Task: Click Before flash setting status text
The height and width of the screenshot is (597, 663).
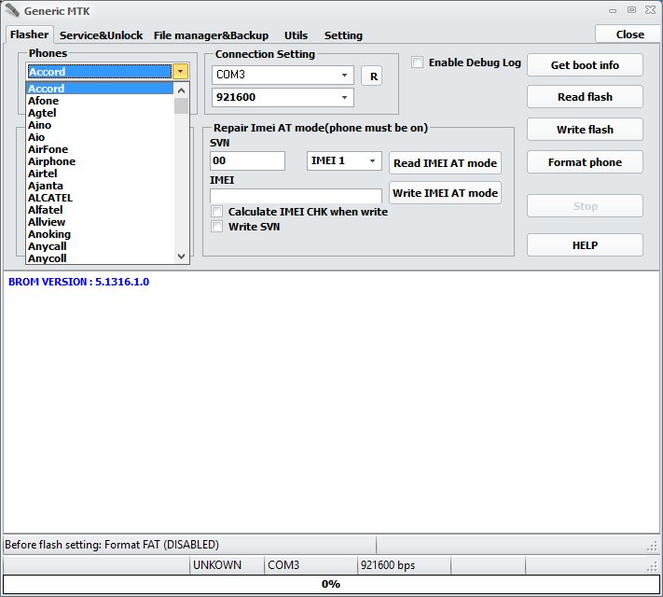Action: coord(112,545)
